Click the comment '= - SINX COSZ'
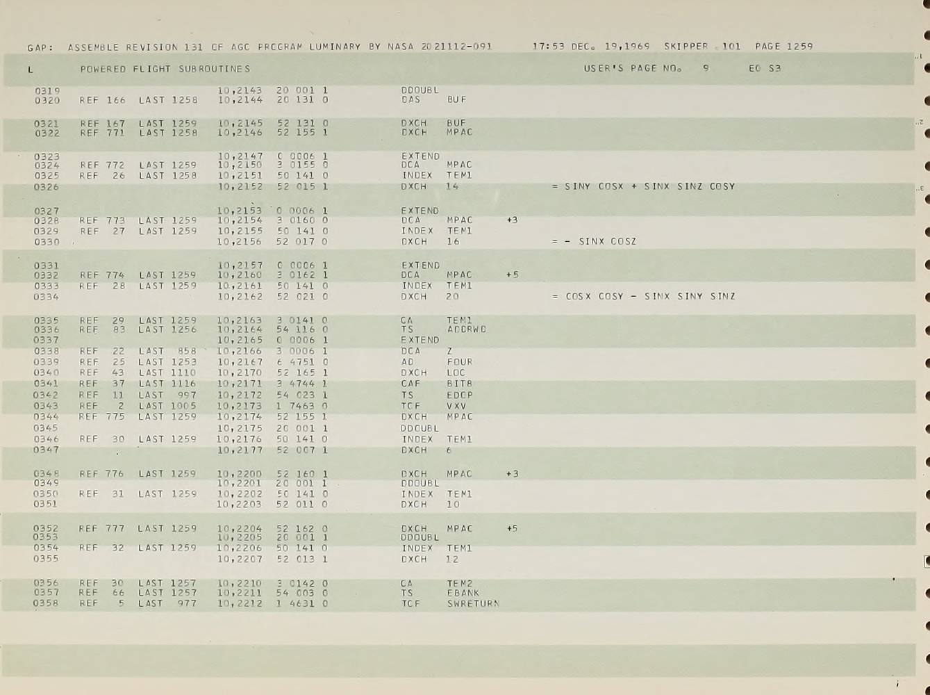The width and height of the screenshot is (930, 695). click(x=594, y=241)
